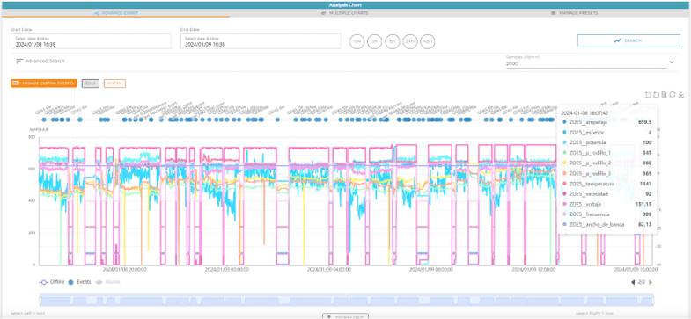This screenshot has height=319, width=691.
Task: Save chart as image download icon
Action: click(x=680, y=94)
